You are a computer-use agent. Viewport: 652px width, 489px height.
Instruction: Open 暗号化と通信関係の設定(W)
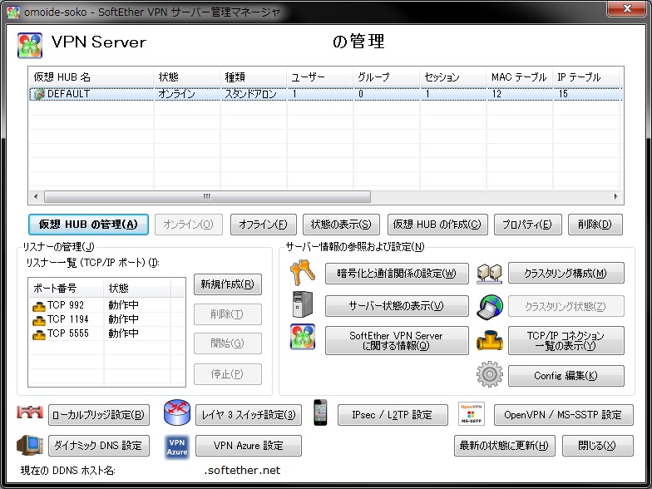[397, 273]
